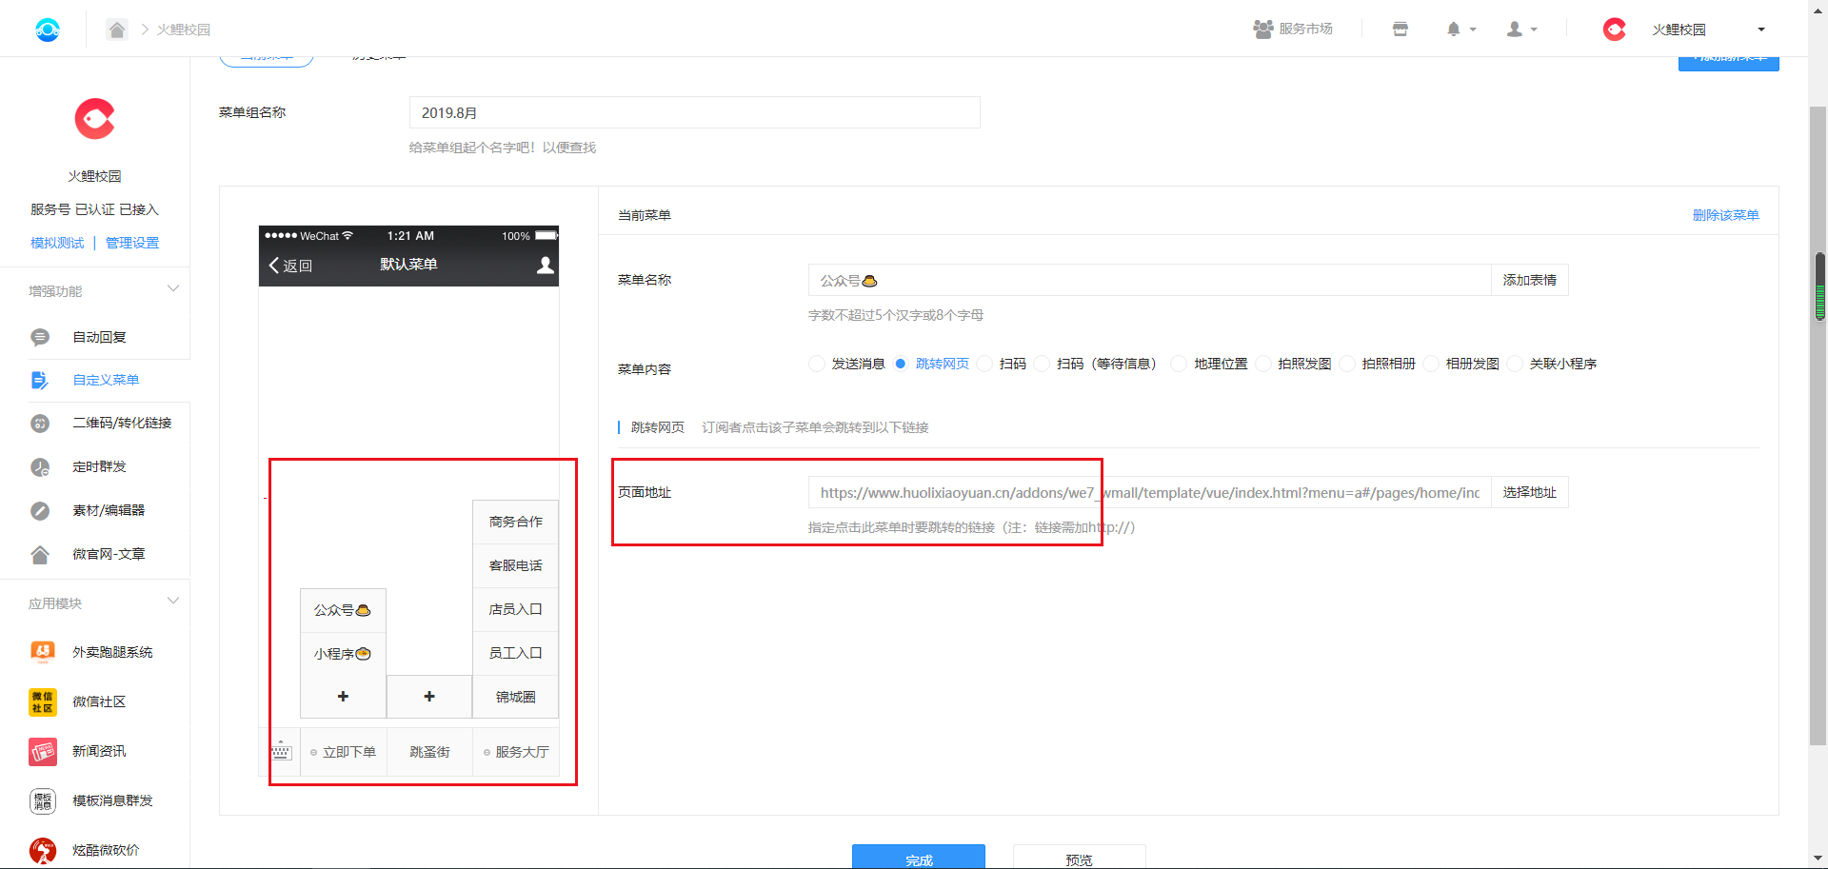Click the 菜单组名称 input field
The image size is (1828, 869).
pyautogui.click(x=695, y=112)
